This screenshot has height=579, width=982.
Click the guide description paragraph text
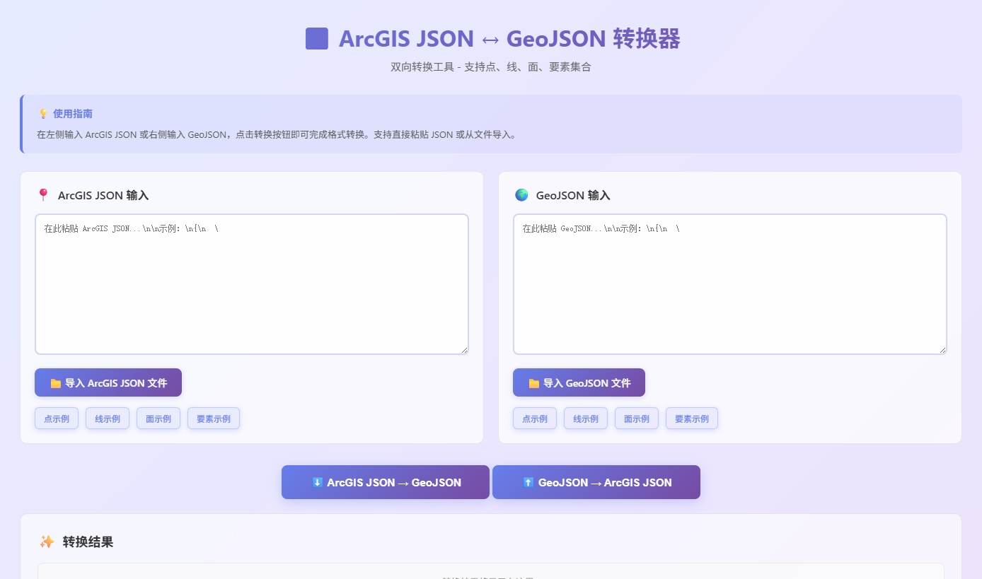point(277,134)
